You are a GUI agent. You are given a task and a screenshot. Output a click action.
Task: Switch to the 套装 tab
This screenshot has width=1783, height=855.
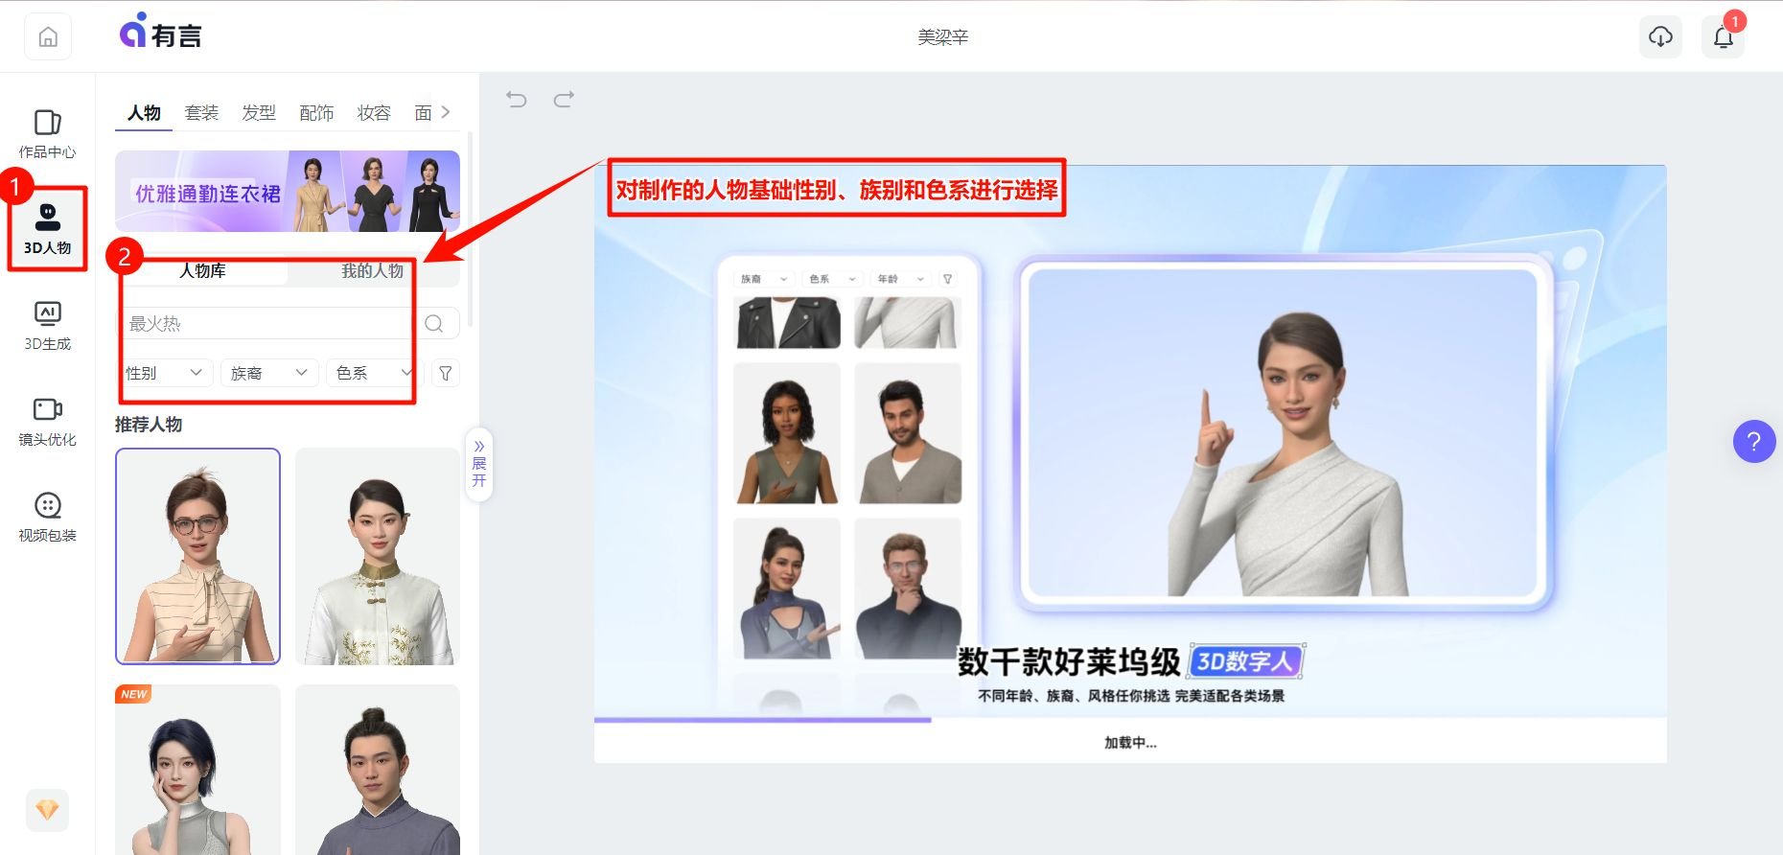point(201,113)
